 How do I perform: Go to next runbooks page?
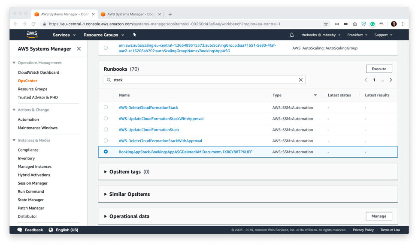tap(391, 80)
